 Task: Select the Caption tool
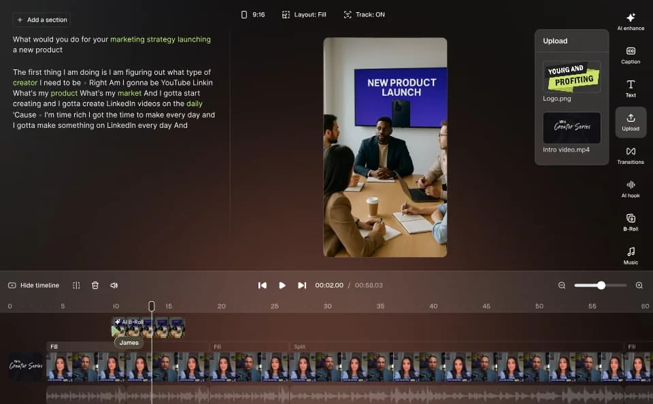(630, 54)
